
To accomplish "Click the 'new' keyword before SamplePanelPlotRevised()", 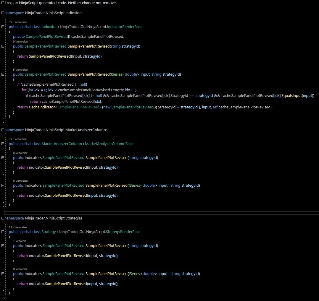I will pos(107,107).
